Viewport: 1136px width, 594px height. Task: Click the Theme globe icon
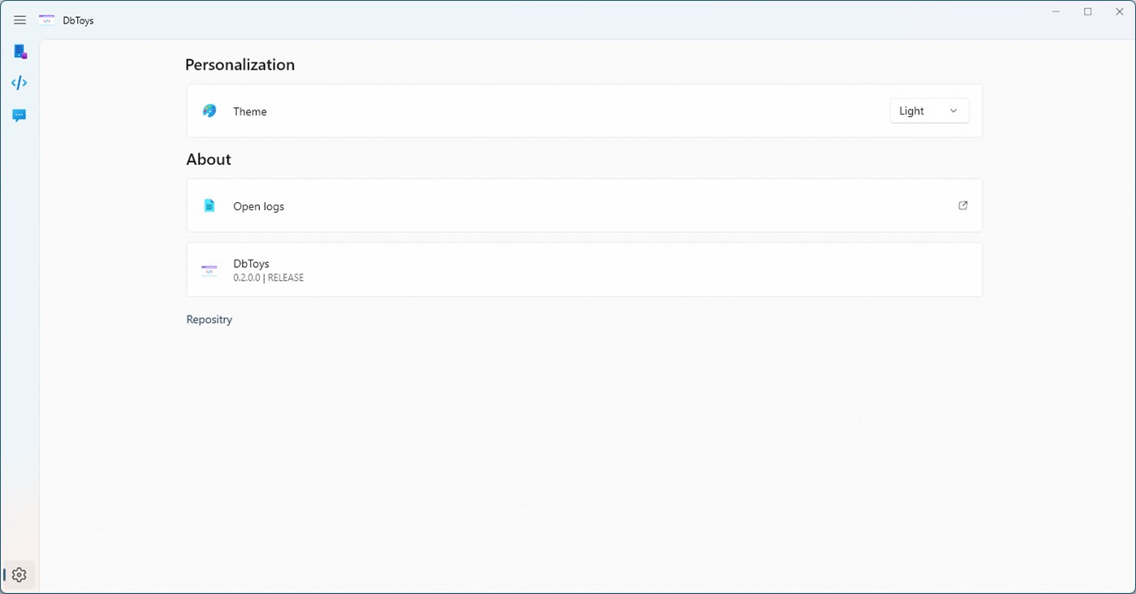[209, 110]
